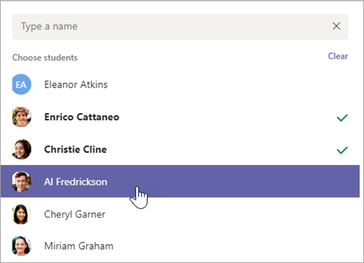Click the Clear link
The width and height of the screenshot is (364, 263).
click(338, 56)
